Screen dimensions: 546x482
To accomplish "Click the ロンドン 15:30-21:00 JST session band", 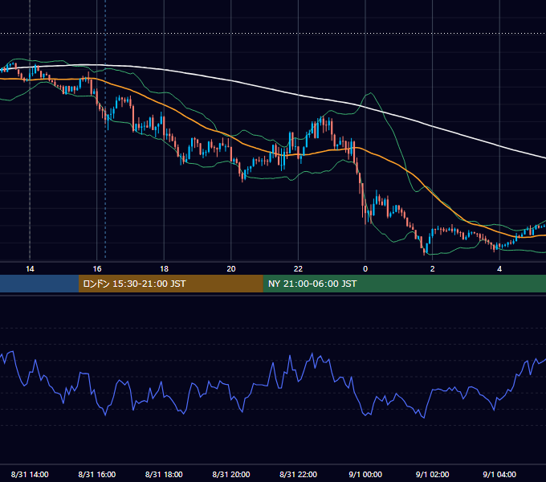I will [170, 284].
